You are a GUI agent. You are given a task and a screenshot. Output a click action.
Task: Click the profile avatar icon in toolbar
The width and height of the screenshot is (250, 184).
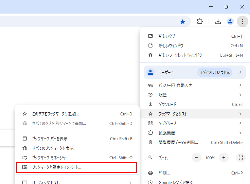coord(230,21)
